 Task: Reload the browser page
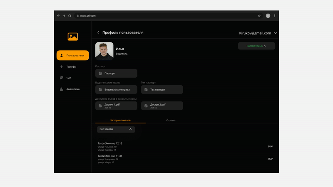[x=70, y=16]
